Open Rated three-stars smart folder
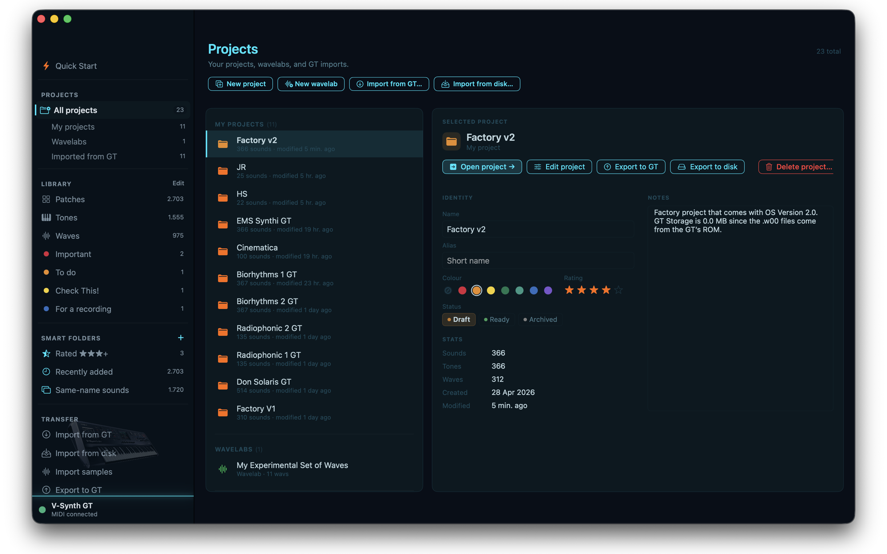This screenshot has height=554, width=887. coord(112,354)
